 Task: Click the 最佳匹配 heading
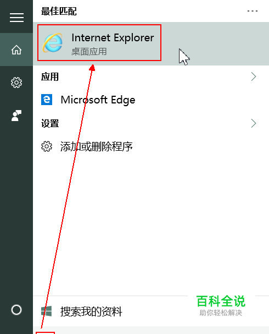59,12
